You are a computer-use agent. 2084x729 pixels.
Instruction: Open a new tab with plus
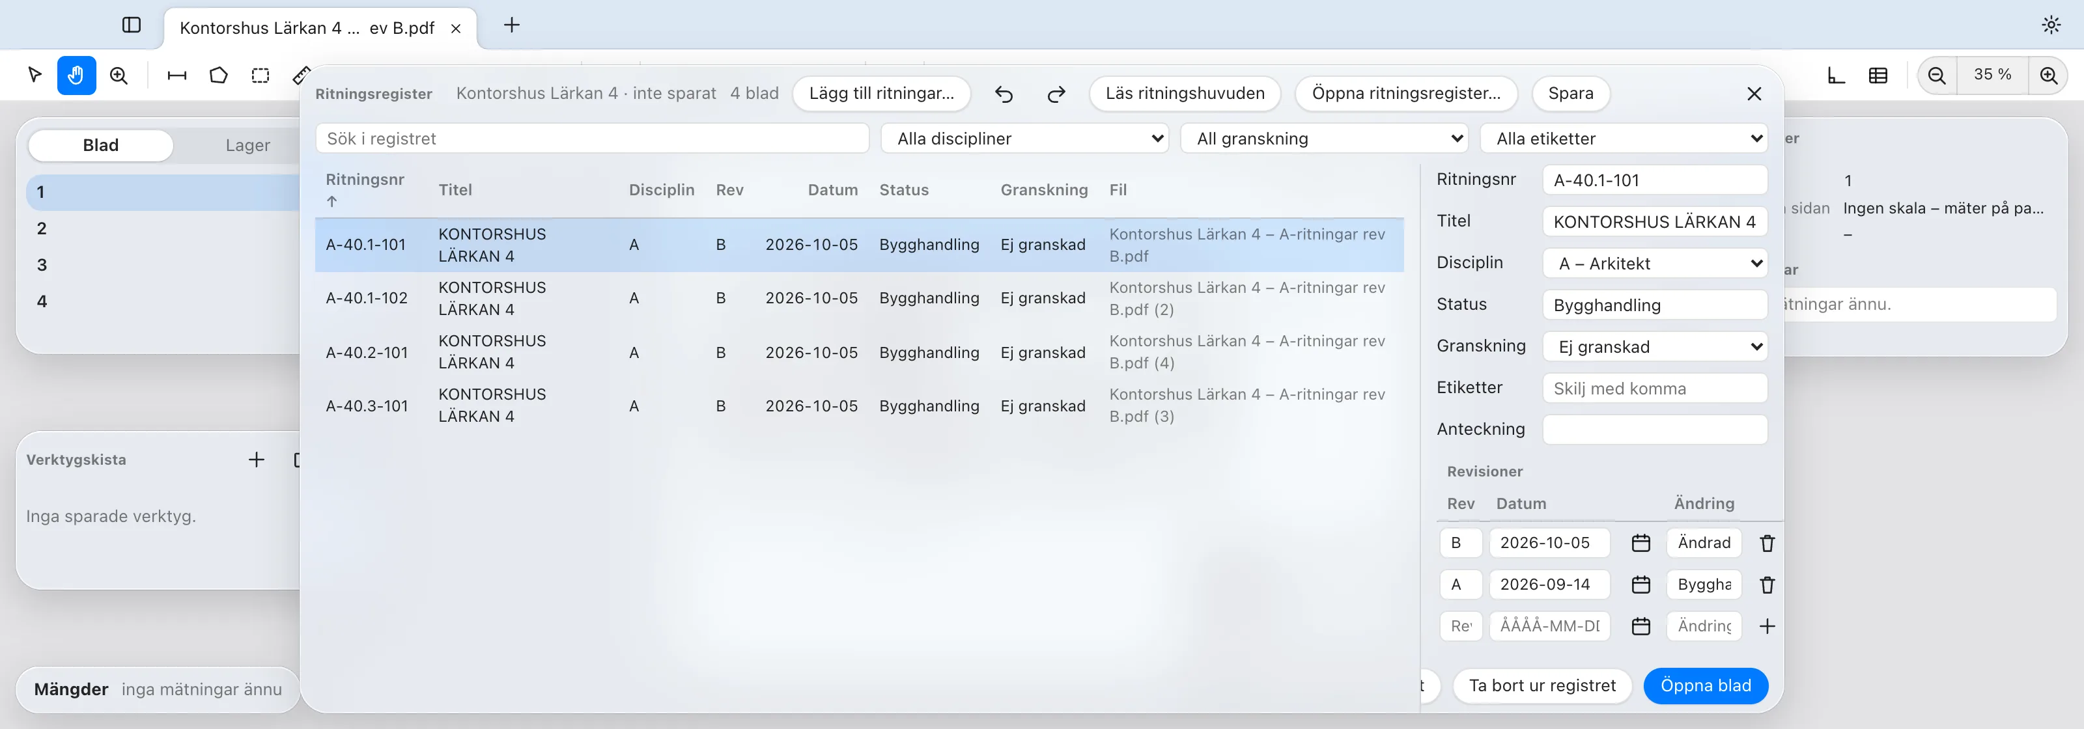click(511, 25)
